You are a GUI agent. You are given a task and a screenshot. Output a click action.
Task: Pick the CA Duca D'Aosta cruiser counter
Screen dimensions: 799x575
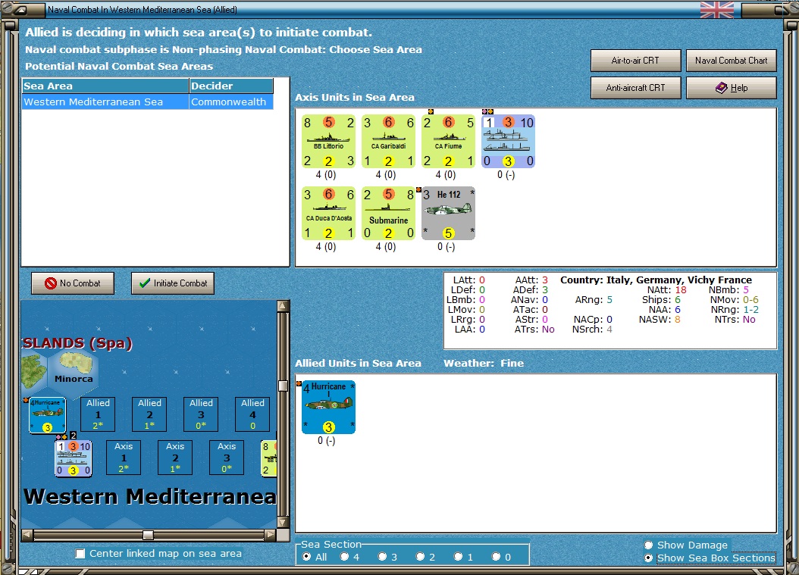point(328,214)
